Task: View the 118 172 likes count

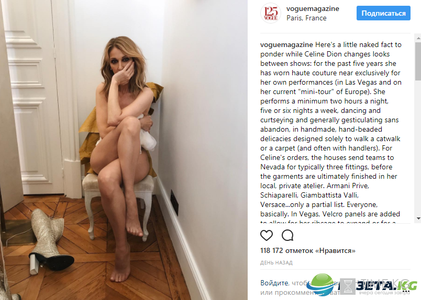Action: pyautogui.click(x=308, y=251)
